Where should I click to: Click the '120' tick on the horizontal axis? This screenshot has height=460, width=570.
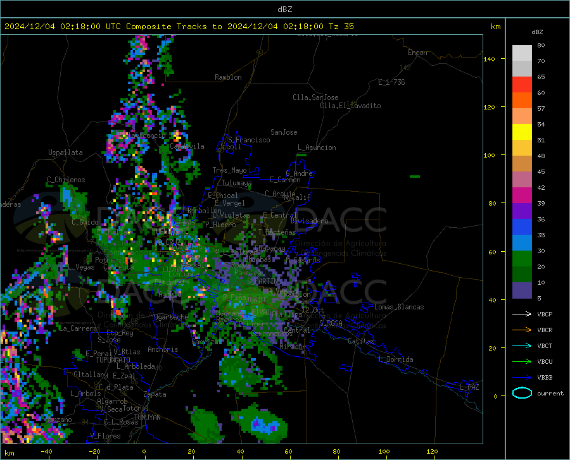(432, 451)
